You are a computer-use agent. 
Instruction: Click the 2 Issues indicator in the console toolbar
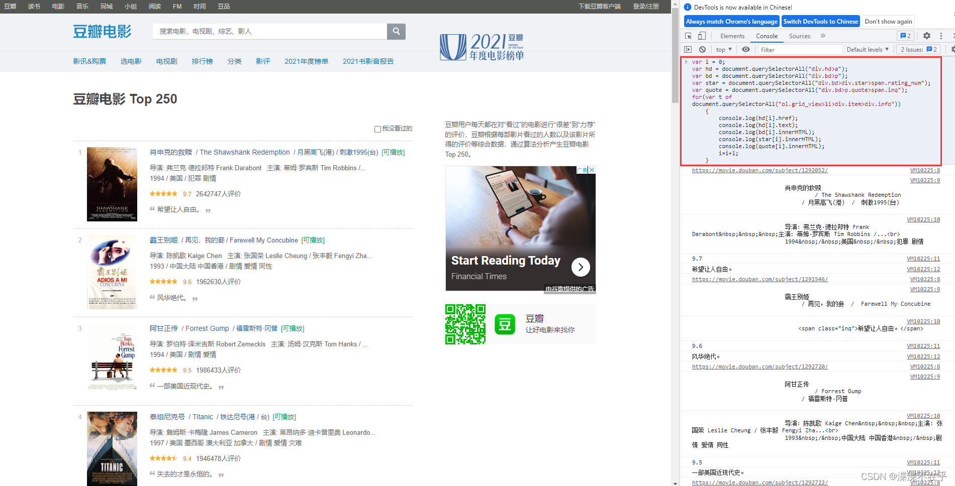click(919, 49)
